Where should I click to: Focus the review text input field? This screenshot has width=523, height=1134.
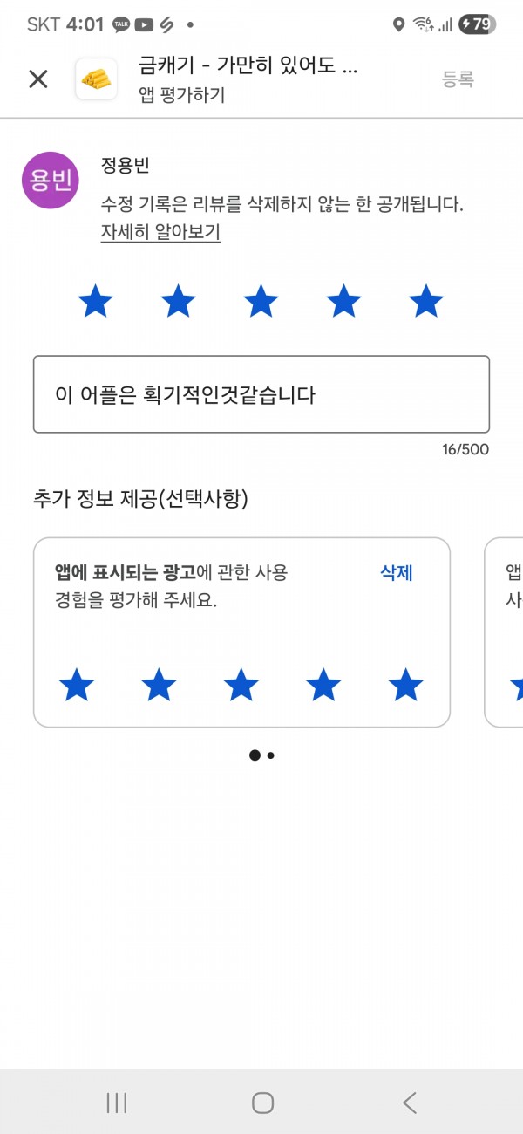[x=261, y=394]
